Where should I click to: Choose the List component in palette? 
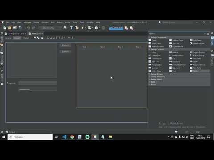[x=173, y=59]
